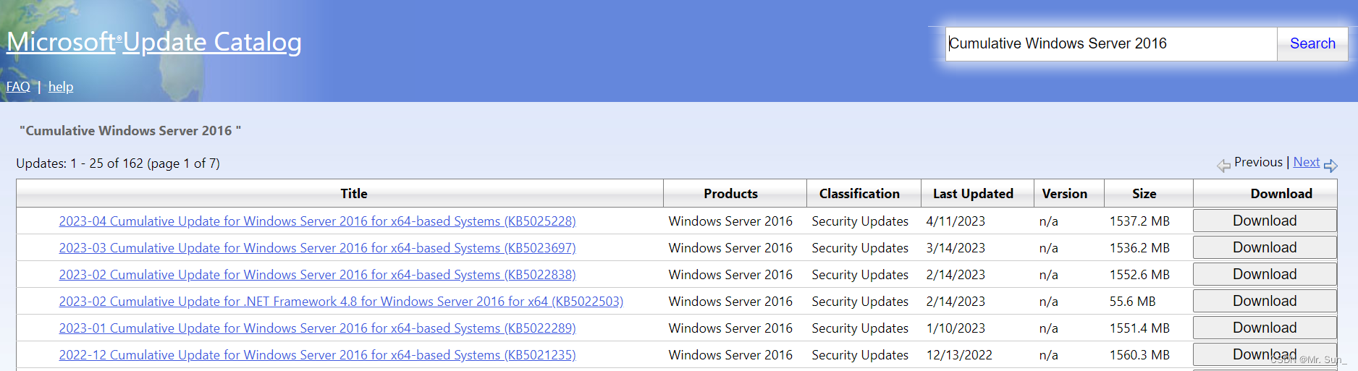1358x371 pixels.
Task: Go to the Next results page
Action: [x=1306, y=162]
